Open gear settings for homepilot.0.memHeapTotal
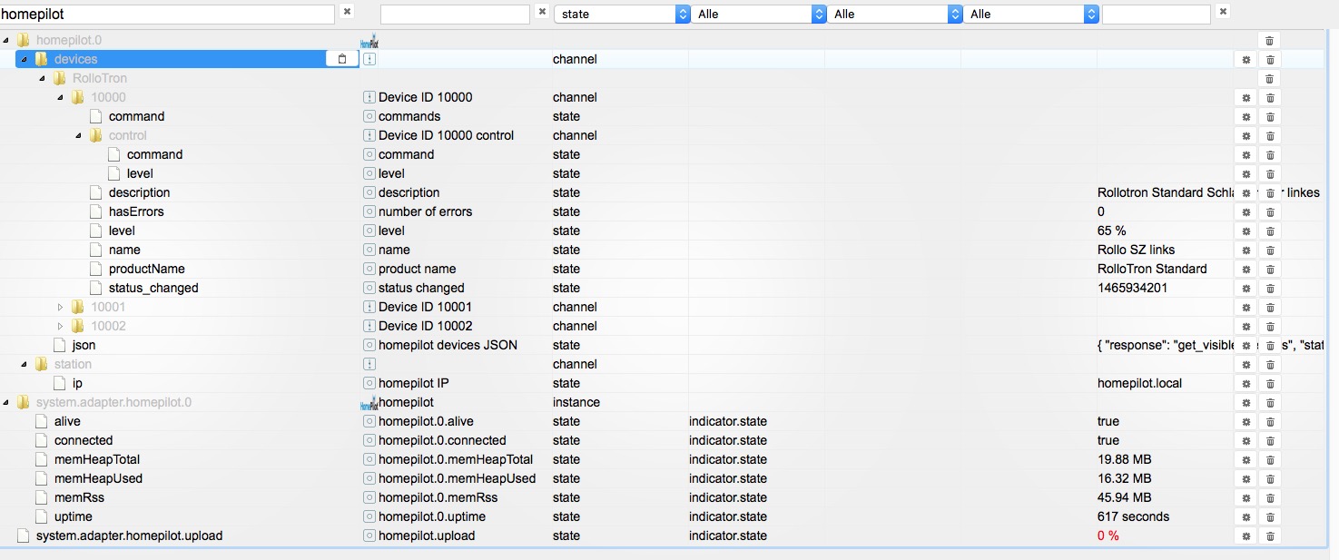This screenshot has height=560, width=1339. click(x=1246, y=459)
